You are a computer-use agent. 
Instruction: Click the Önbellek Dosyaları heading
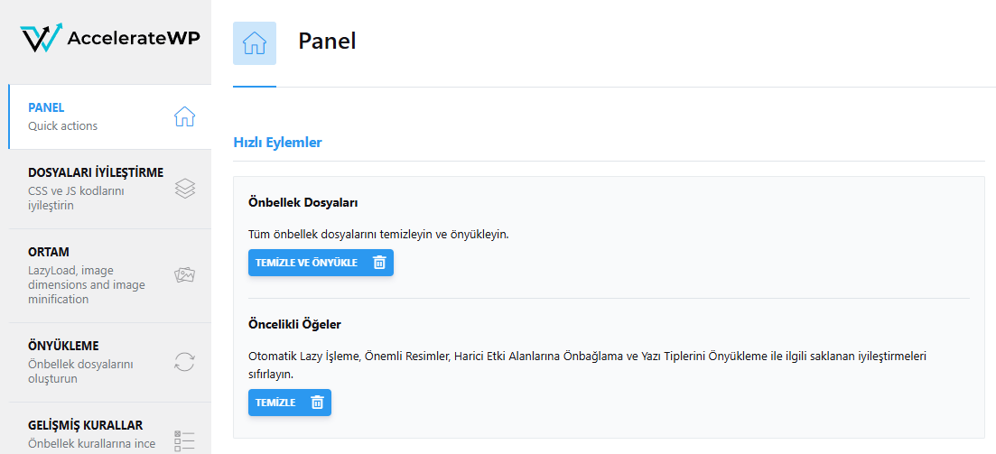click(x=303, y=202)
